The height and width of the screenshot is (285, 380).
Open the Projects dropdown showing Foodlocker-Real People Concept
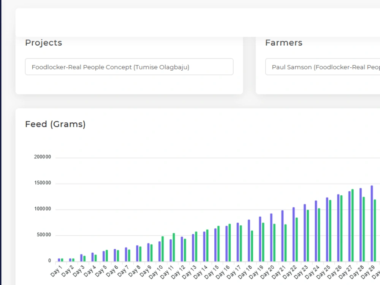[129, 66]
